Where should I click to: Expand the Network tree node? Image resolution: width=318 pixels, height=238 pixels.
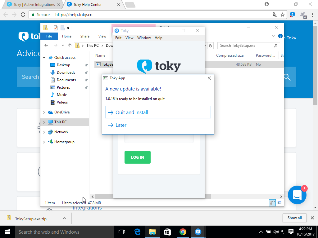44,132
